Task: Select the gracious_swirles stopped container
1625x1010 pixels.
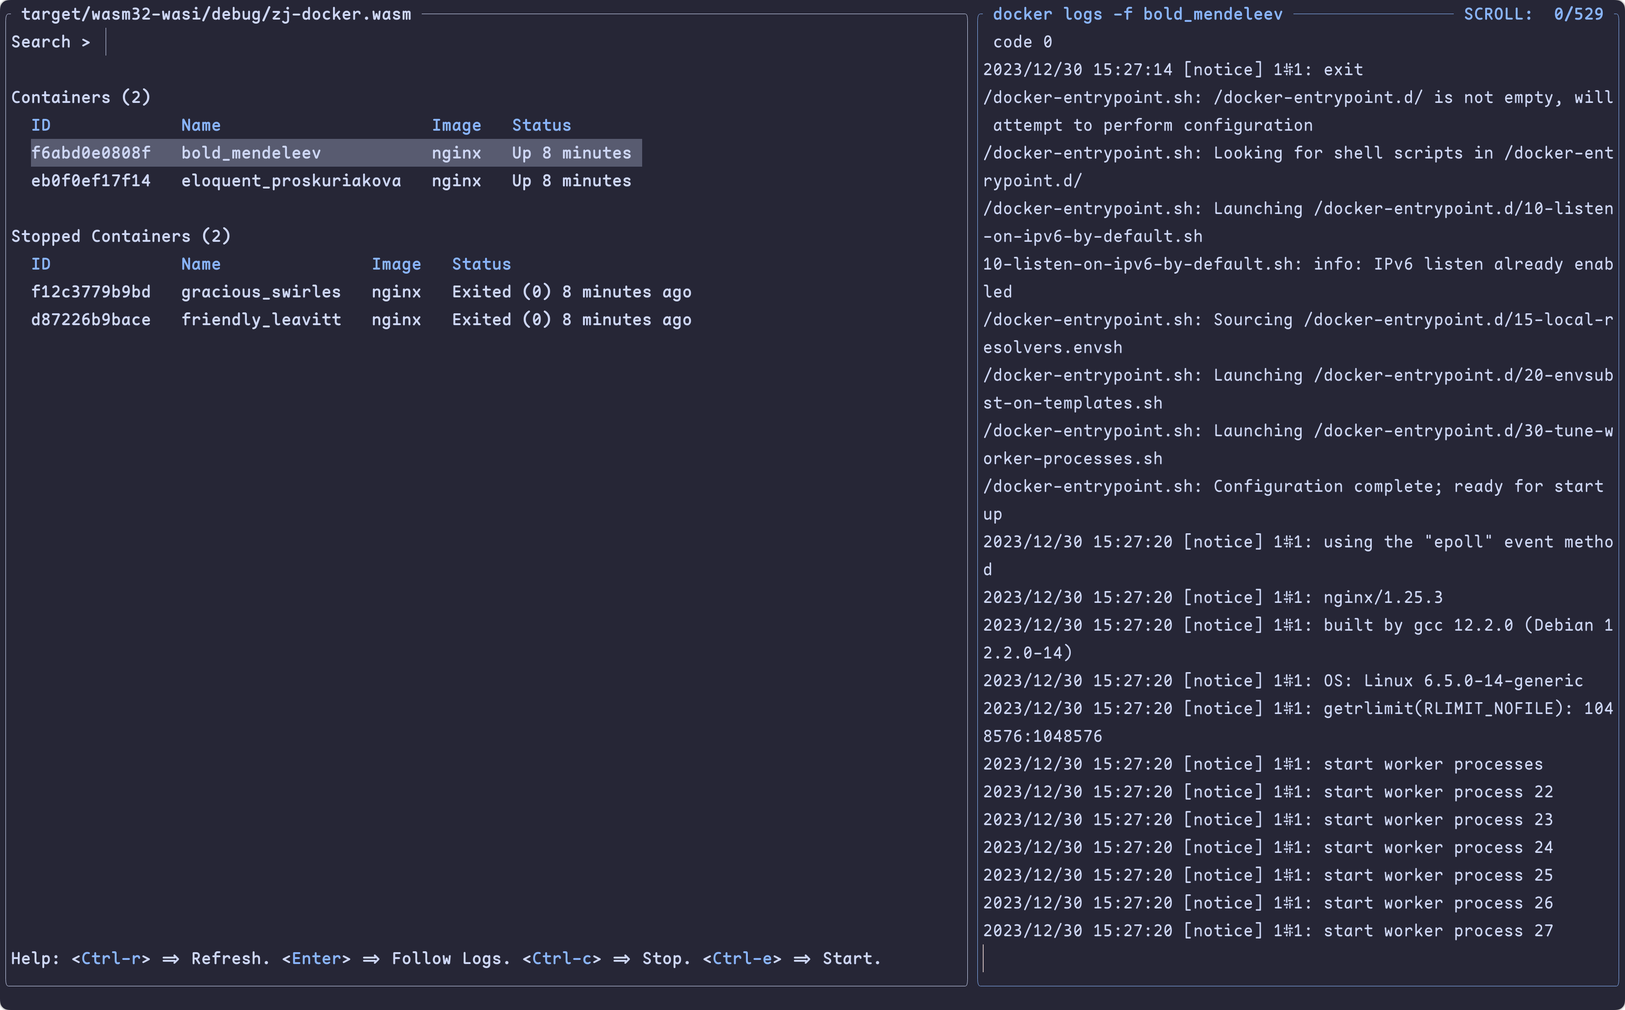Action: point(261,292)
